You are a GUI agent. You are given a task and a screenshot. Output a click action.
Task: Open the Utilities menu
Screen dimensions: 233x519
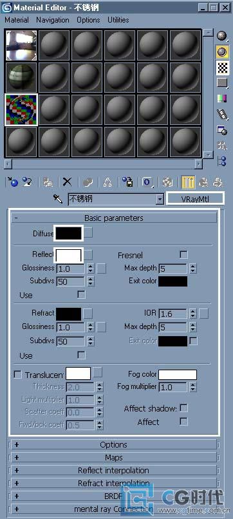click(119, 20)
